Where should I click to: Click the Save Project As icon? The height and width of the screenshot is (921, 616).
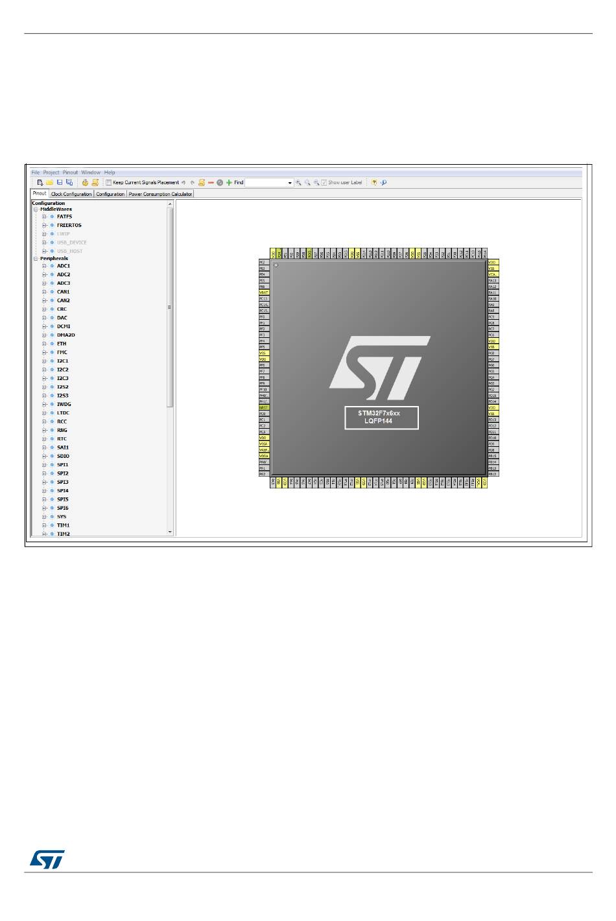69,182
